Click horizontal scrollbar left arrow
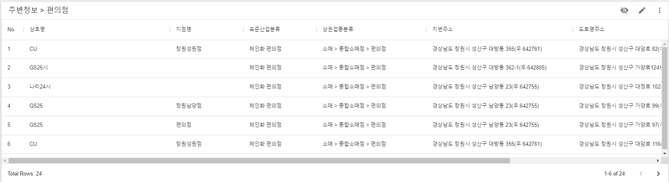 (5, 160)
